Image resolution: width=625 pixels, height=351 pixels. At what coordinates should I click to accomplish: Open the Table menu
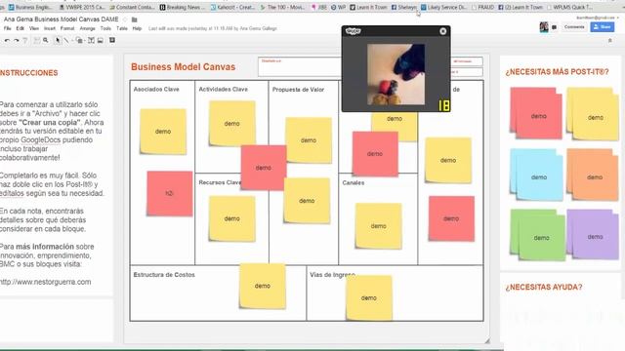[x=122, y=28]
